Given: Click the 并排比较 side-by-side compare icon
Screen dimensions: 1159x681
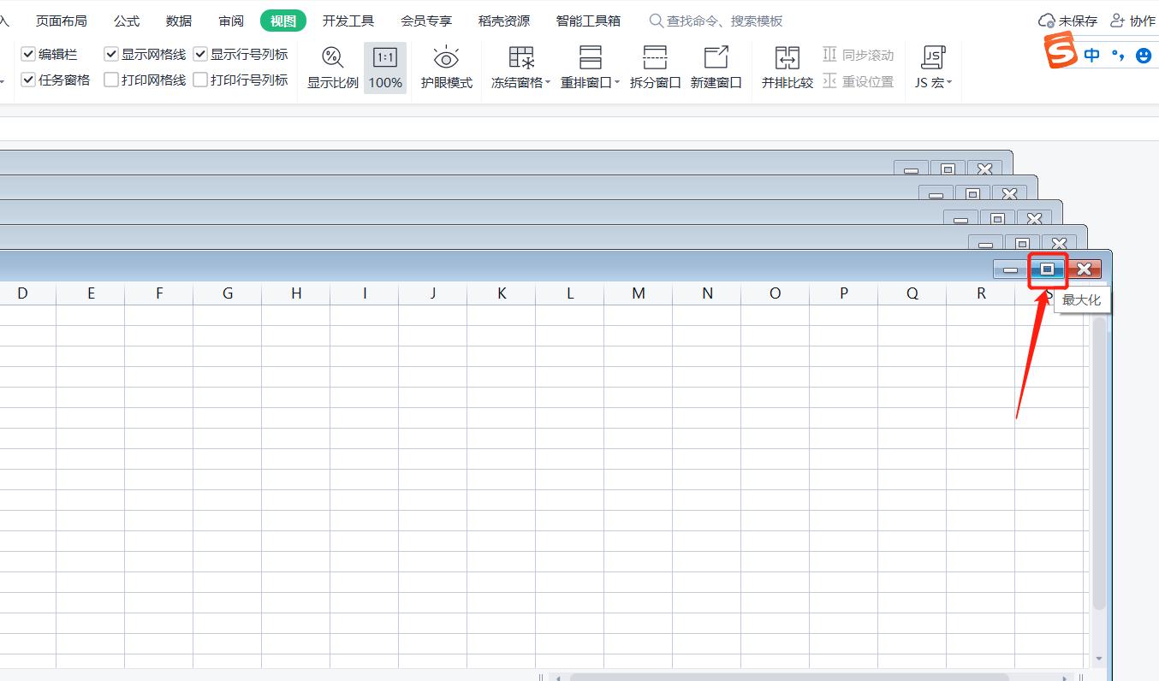Looking at the screenshot, I should click(787, 58).
